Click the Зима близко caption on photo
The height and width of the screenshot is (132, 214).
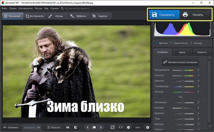pos(86,106)
